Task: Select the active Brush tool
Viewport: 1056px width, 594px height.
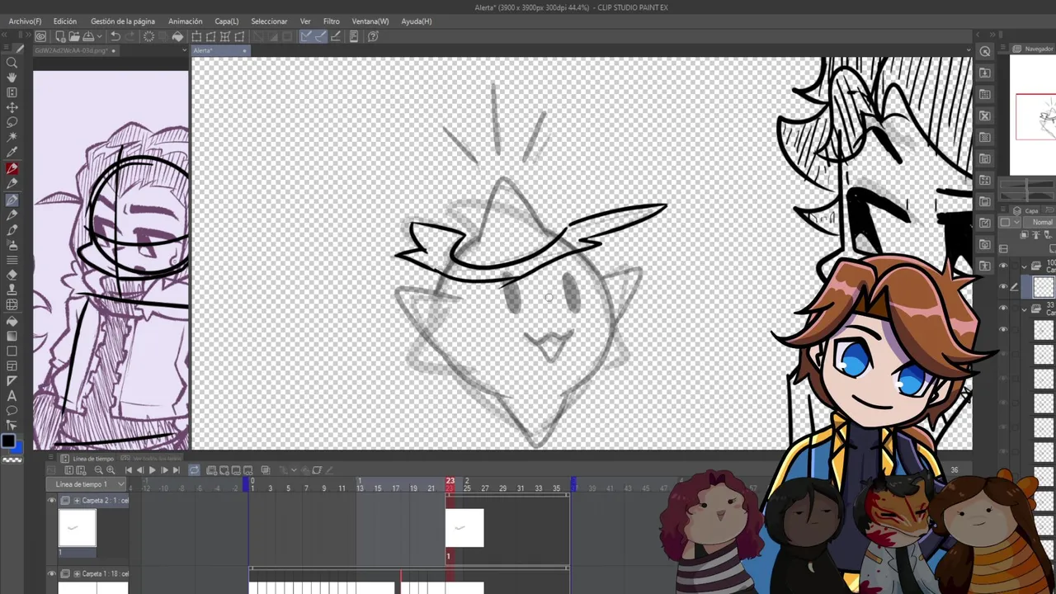Action: 12,199
